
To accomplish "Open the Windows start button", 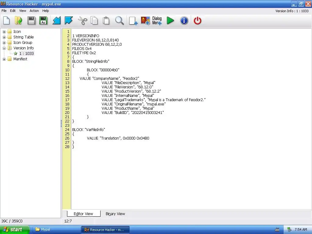I will tap(15, 230).
